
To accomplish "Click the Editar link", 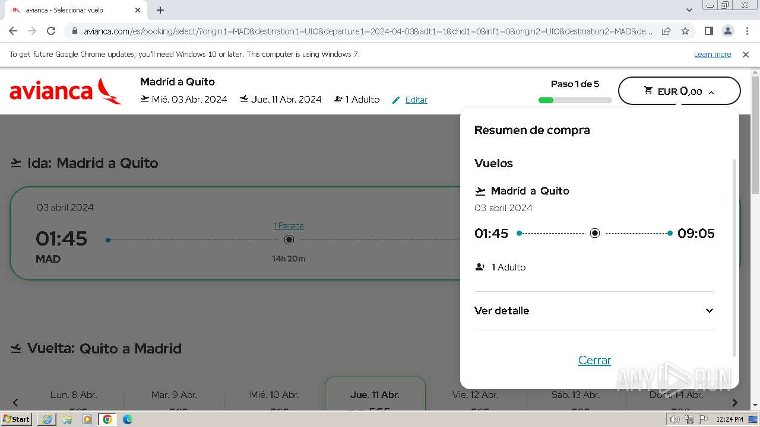I will point(416,100).
